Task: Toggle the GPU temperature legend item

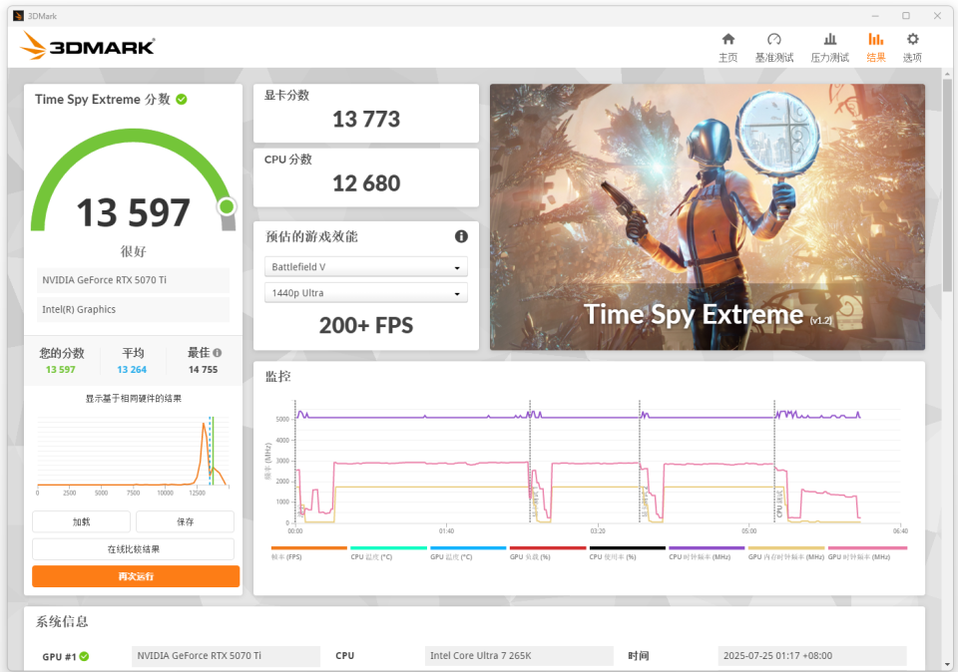Action: [468, 553]
